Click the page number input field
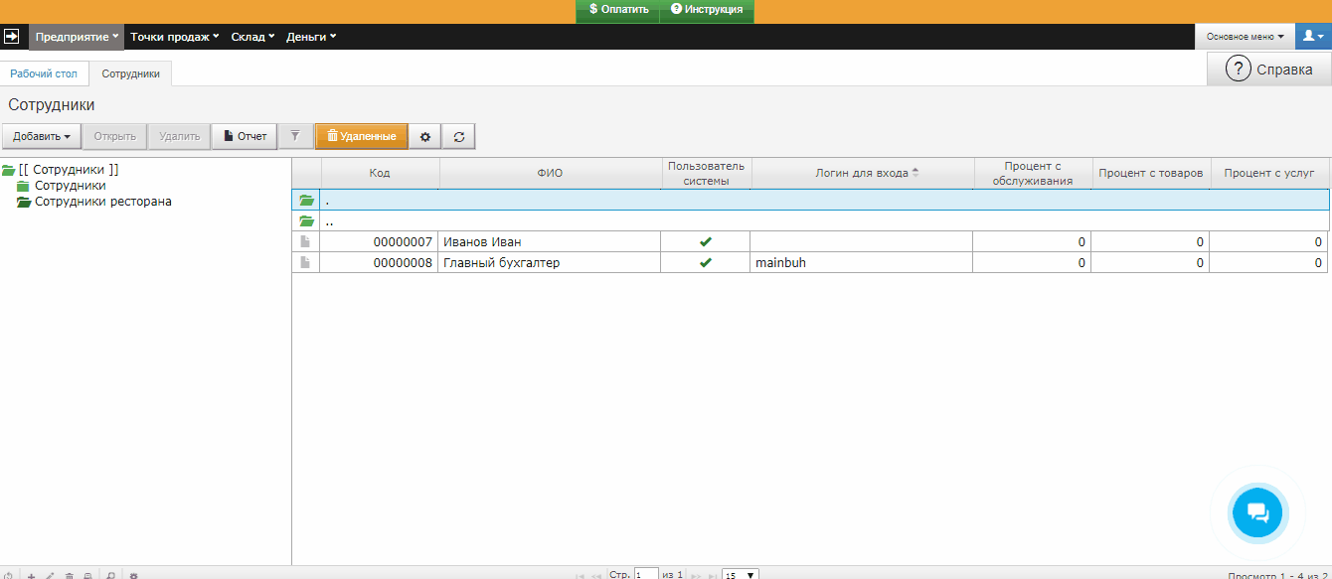The height and width of the screenshot is (579, 1332). (x=646, y=574)
